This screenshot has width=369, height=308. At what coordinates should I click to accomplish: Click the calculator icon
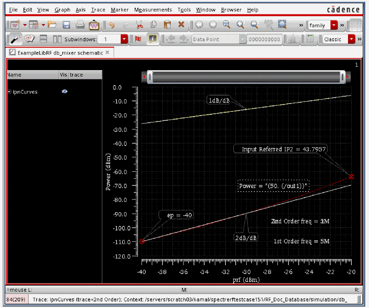(x=310, y=39)
